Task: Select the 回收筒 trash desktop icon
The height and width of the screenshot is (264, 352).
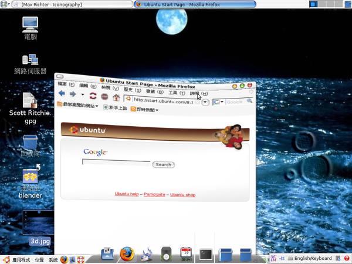Action: (31, 146)
